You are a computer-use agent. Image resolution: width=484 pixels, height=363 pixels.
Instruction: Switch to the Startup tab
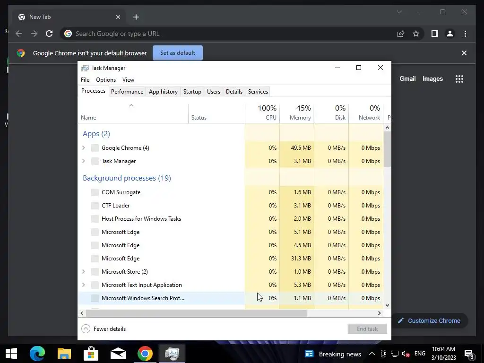[192, 91]
